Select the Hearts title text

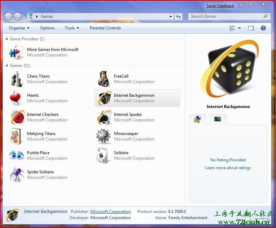point(33,95)
